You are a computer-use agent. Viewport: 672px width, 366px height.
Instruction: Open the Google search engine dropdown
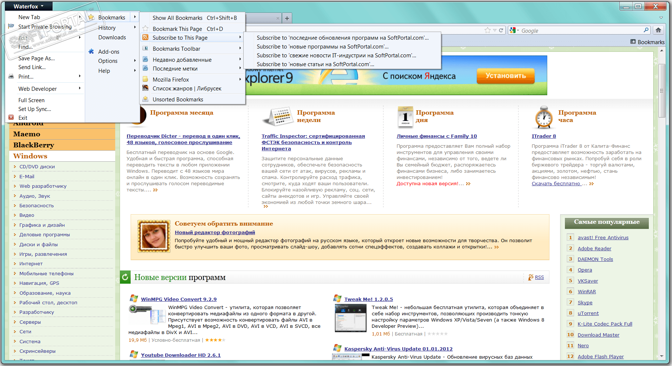pyautogui.click(x=514, y=30)
